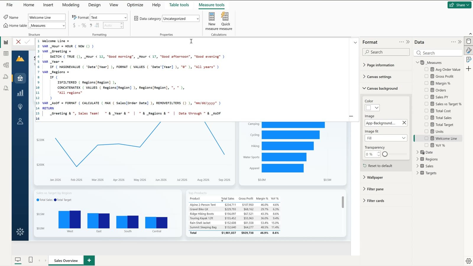The image size is (473, 266).
Task: Open Report view in the left rail
Action: coord(6,42)
